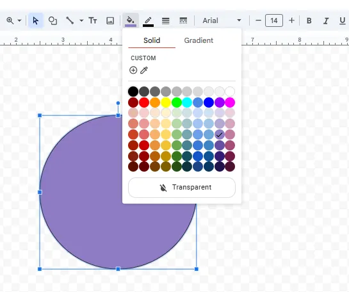Expand the line type dropdown arrow
Screen dimensions: 349x292
pos(81,20)
